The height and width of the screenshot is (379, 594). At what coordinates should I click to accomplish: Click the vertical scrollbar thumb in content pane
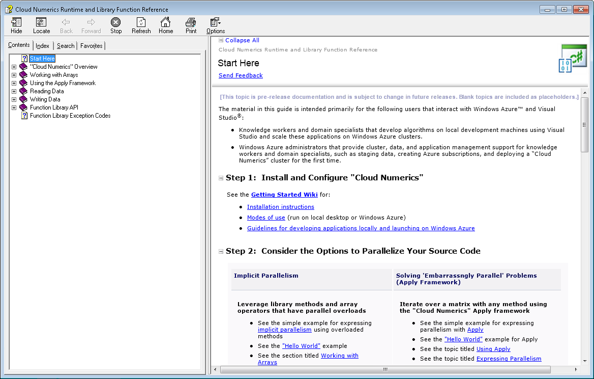[x=584, y=124]
